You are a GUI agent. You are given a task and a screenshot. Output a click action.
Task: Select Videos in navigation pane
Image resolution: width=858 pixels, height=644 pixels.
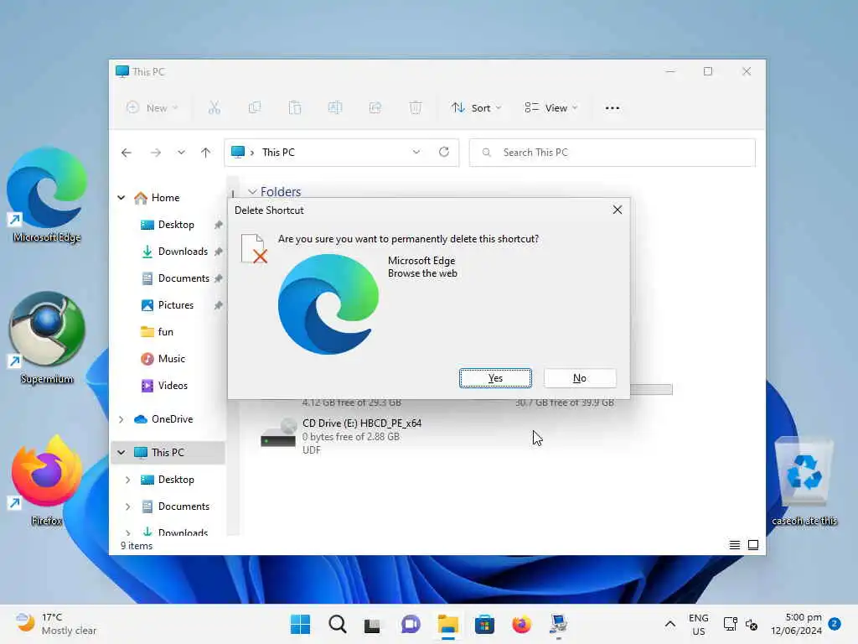pyautogui.click(x=173, y=386)
